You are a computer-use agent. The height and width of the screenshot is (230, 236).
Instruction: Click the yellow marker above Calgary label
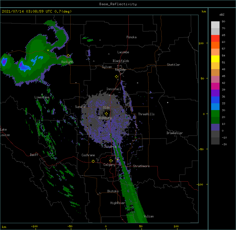point(111,161)
